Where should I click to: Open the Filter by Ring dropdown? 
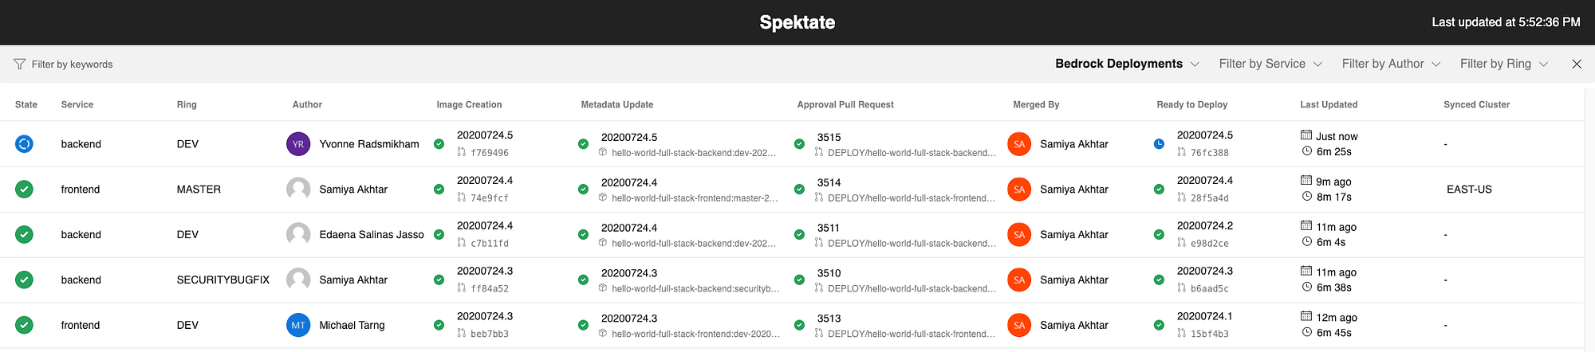(1503, 64)
